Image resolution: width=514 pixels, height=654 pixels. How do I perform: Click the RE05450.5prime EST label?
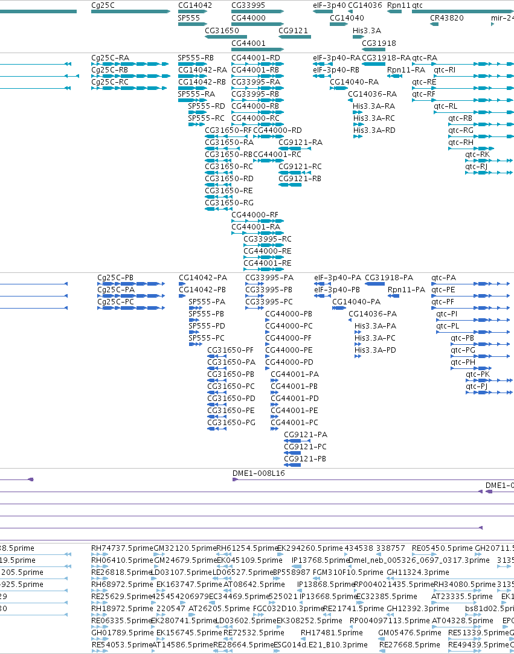tap(442, 548)
